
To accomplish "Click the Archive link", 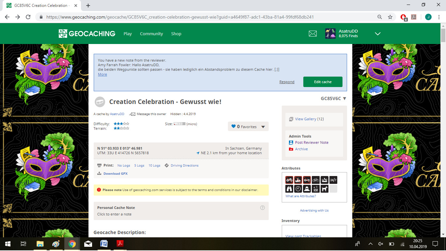I will (301, 149).
